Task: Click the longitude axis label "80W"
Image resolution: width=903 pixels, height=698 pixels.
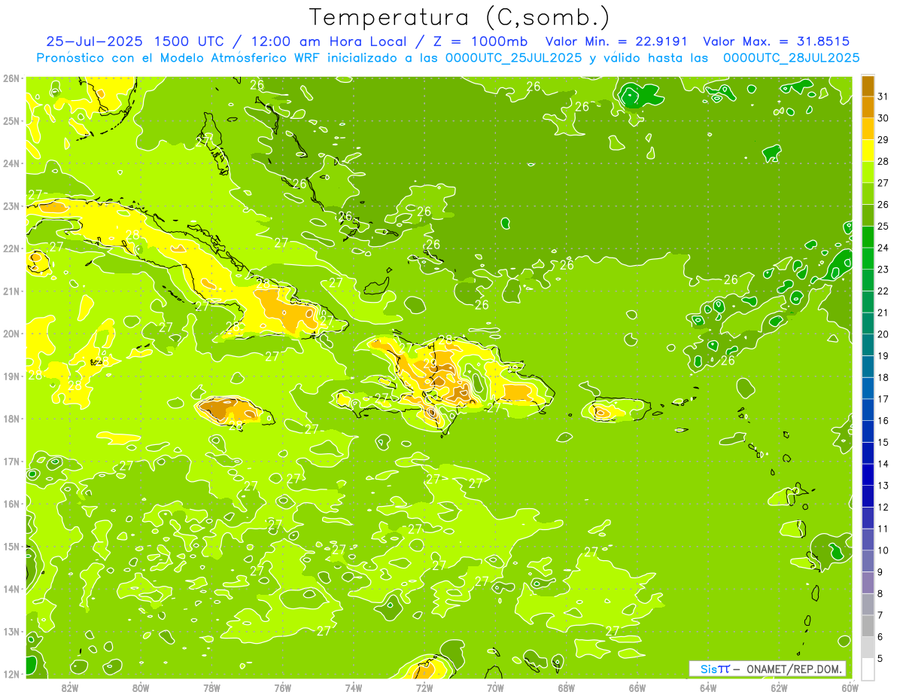Action: pos(141,687)
